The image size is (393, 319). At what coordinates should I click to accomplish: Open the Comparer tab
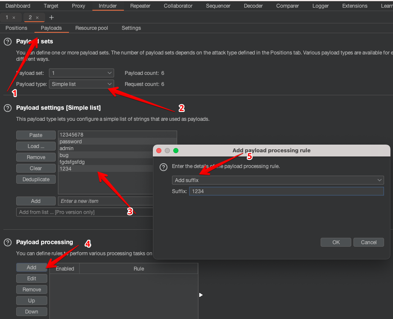[x=287, y=6]
